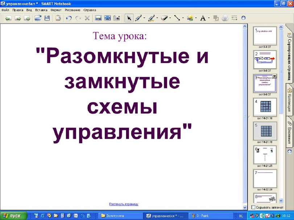Expand the Creative pen options arrow
294x220 pixels.
click(x=157, y=18)
